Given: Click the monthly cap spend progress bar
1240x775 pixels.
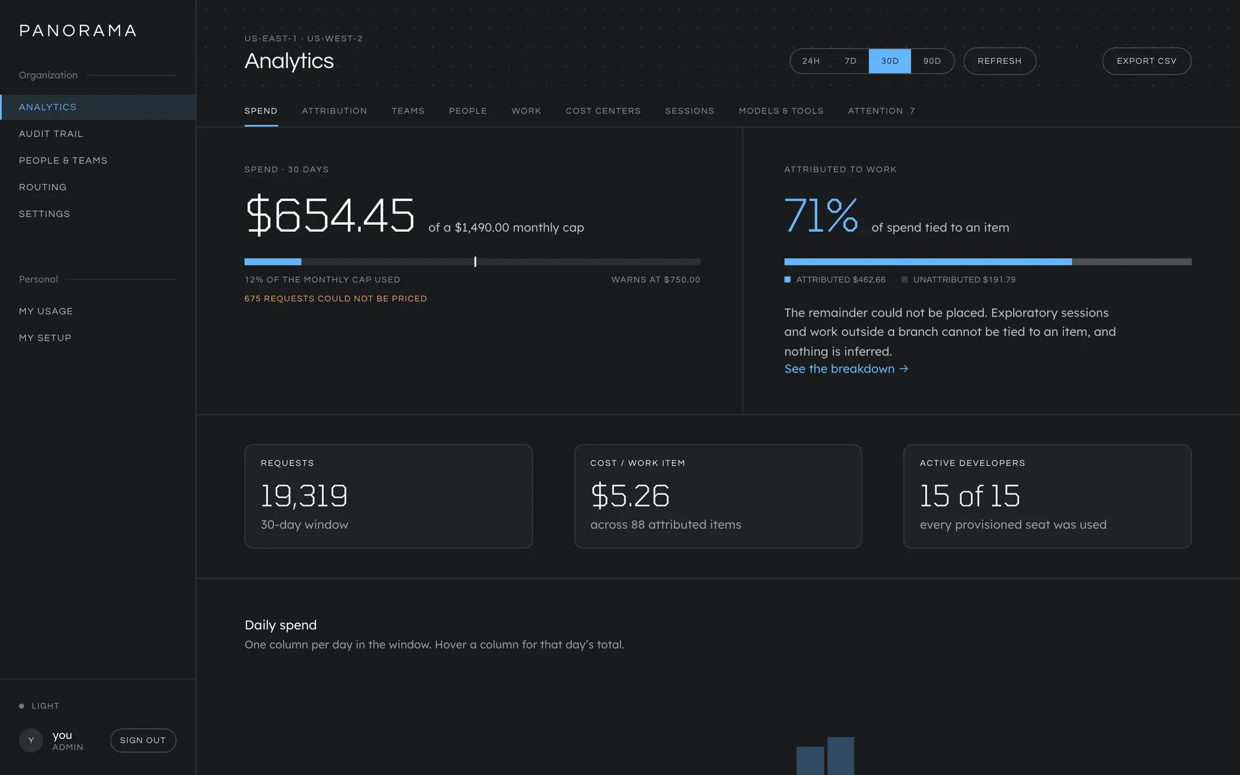Looking at the screenshot, I should [472, 262].
